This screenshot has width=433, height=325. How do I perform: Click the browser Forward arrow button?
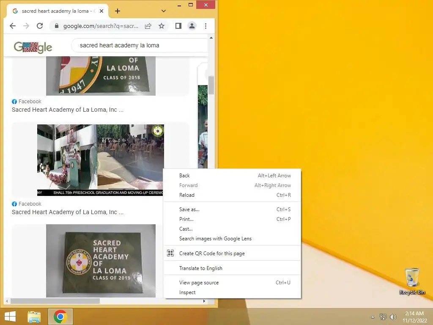point(26,26)
